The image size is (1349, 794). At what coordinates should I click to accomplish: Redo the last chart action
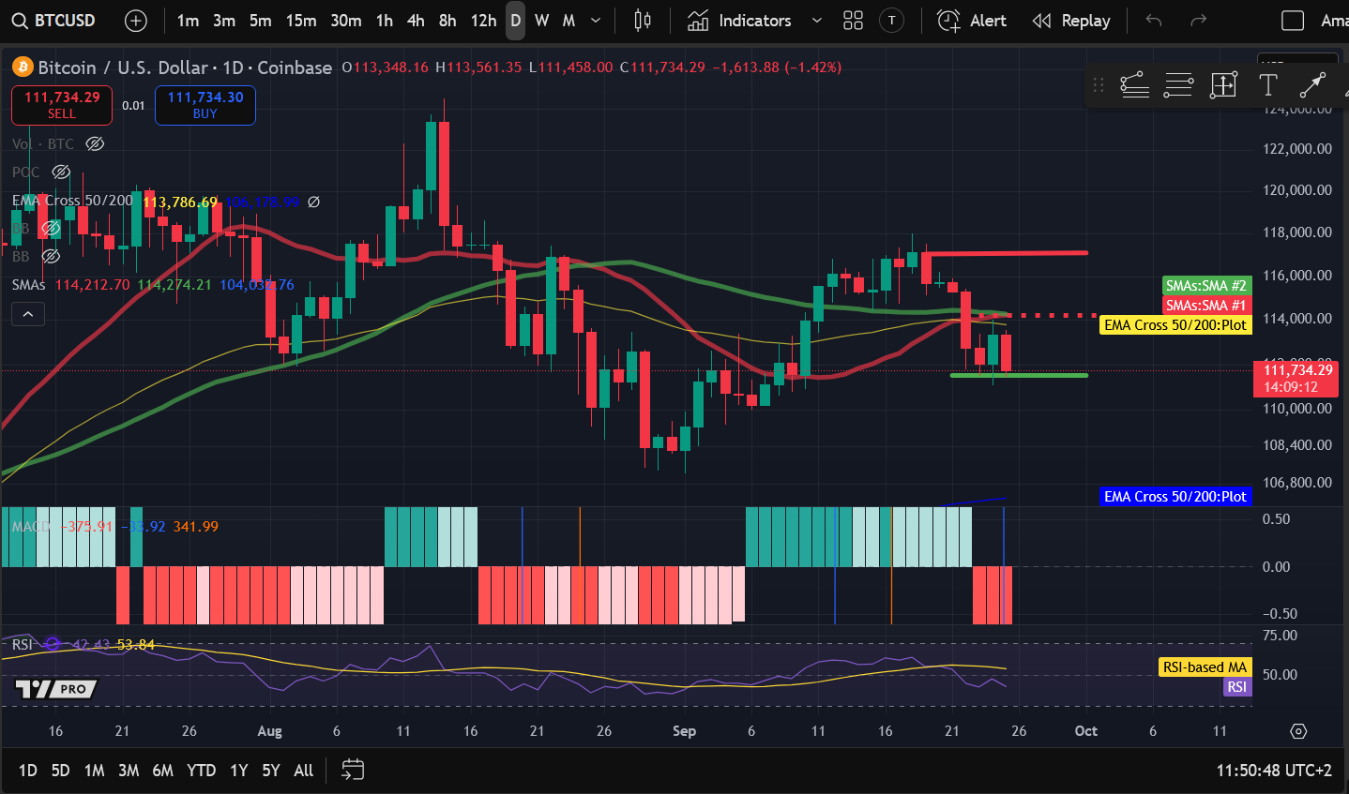pos(1198,21)
